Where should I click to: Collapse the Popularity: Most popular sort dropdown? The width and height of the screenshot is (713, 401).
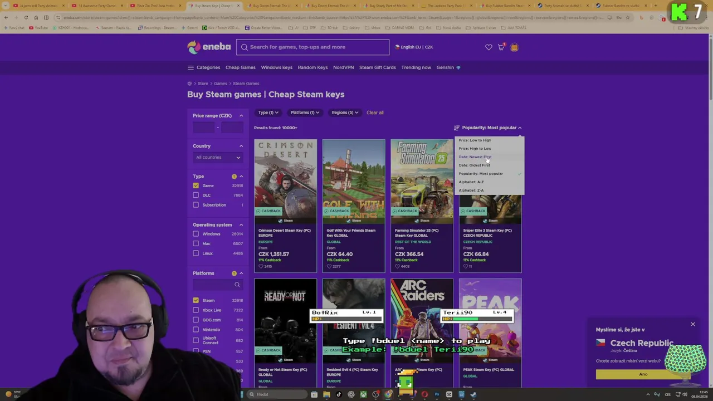pos(489,128)
